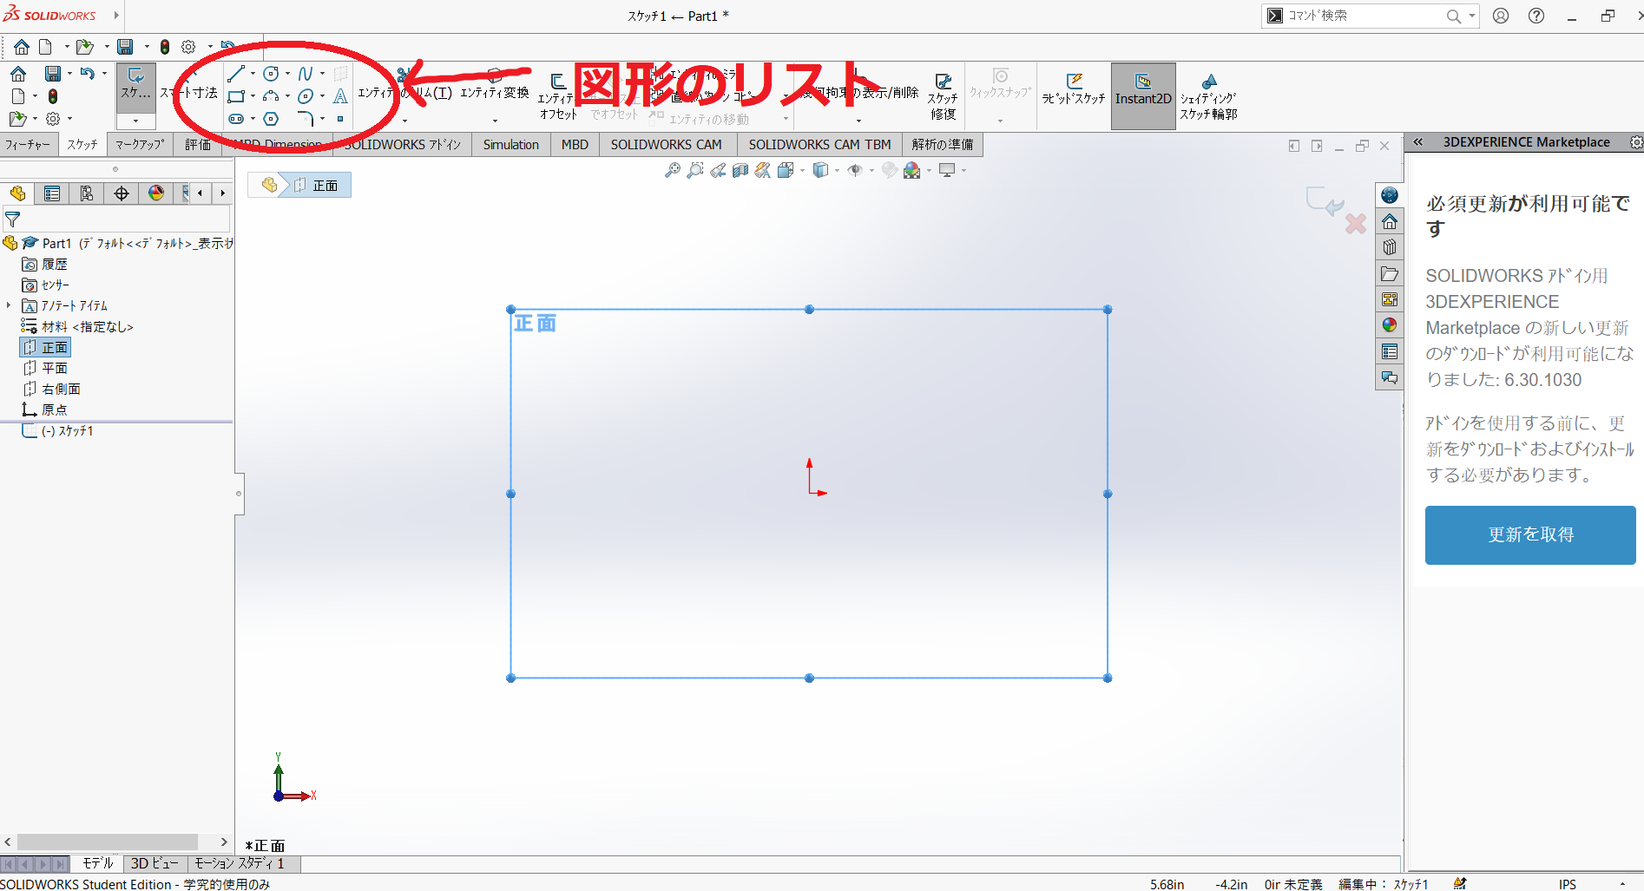
Task: Select the Circle sketch tool
Action: 271,74
